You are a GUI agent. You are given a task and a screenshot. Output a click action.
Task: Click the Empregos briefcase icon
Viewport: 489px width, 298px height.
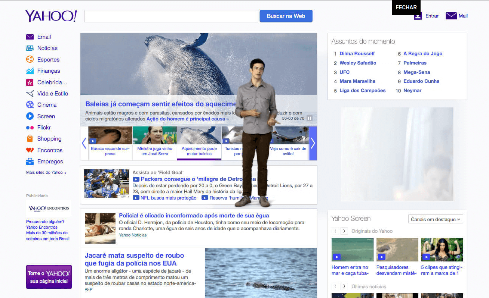click(30, 161)
